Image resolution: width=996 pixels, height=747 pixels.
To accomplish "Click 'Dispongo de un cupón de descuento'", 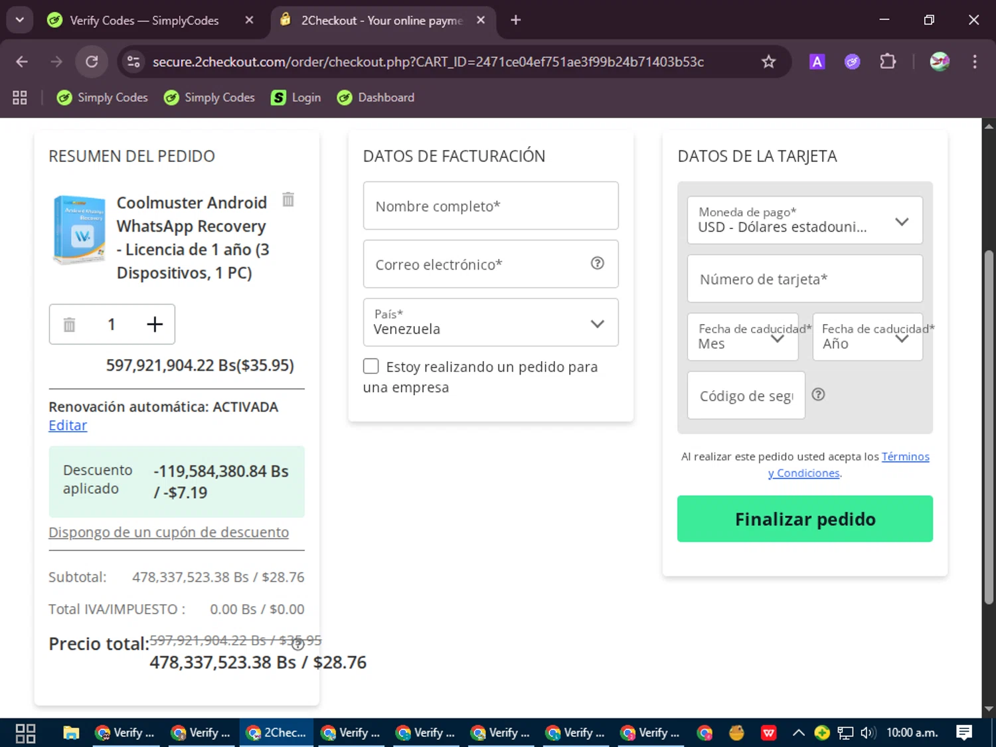I will pos(169,533).
